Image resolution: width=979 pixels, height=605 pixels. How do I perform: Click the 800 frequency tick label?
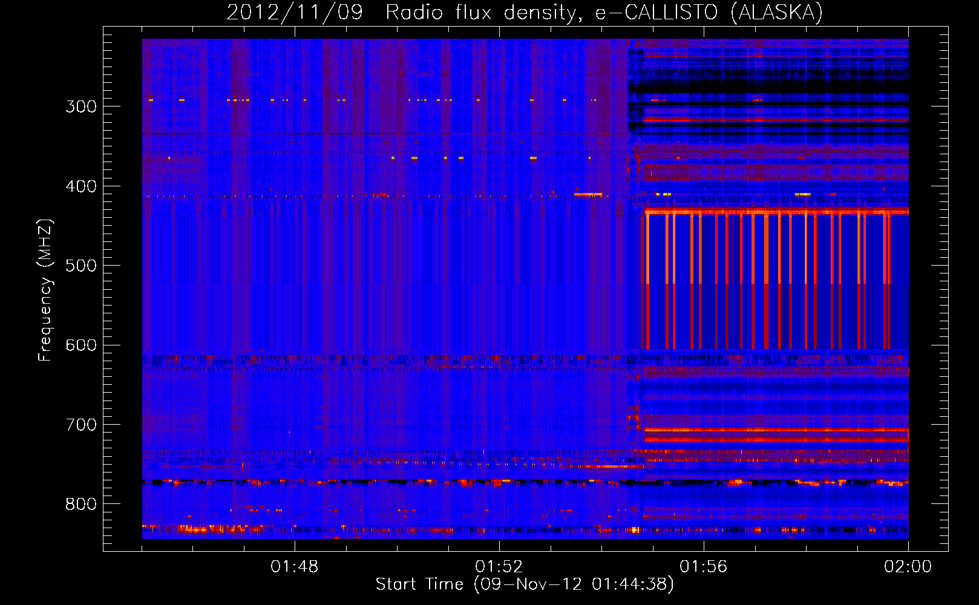point(81,505)
